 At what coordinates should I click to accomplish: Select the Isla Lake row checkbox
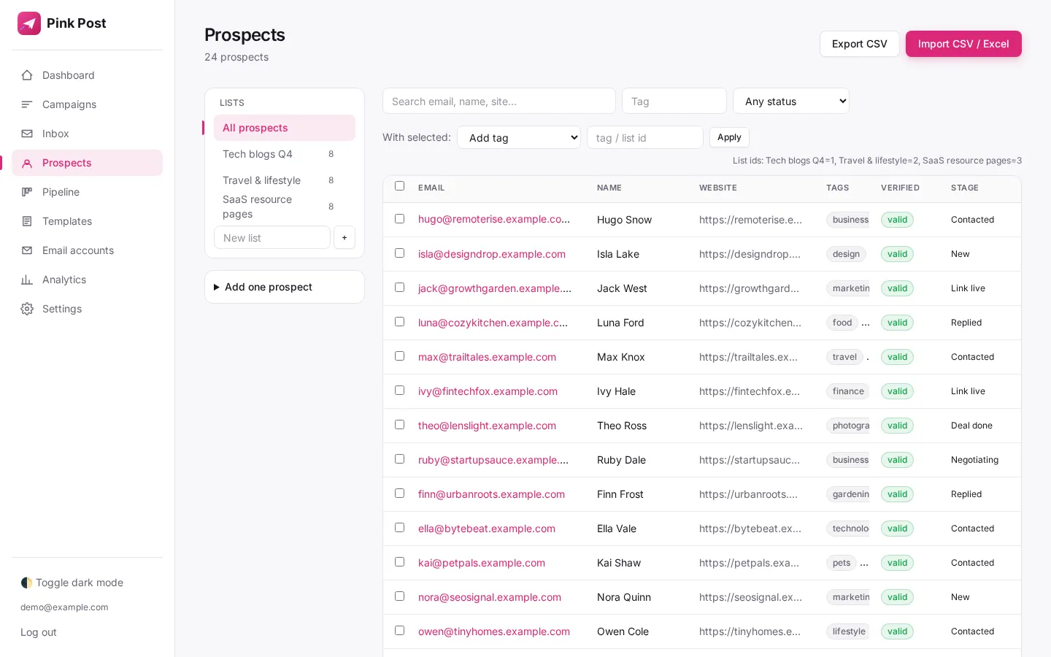point(399,253)
